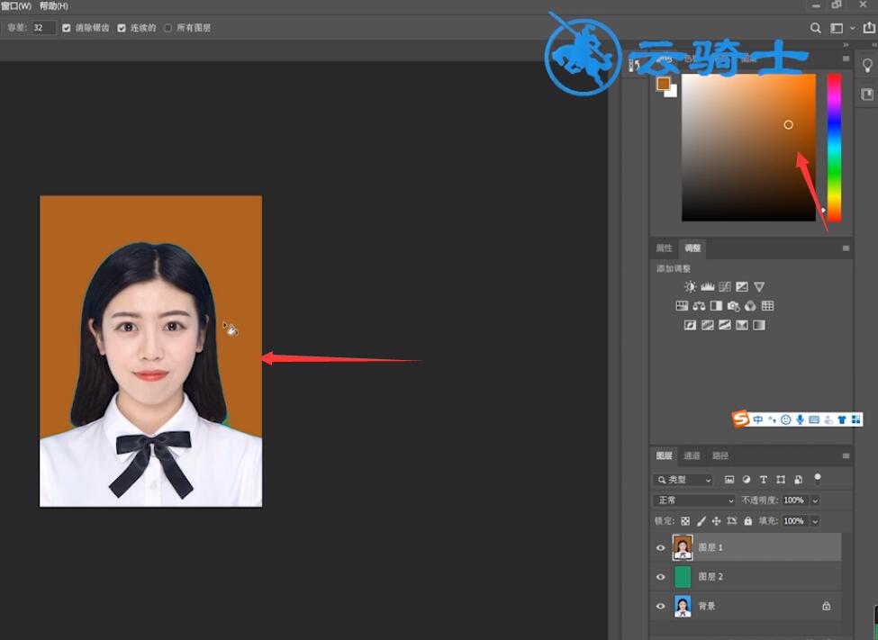Add a Color Balance adjustment (scales icon)
Viewport: 878px width, 640px height.
point(699,306)
